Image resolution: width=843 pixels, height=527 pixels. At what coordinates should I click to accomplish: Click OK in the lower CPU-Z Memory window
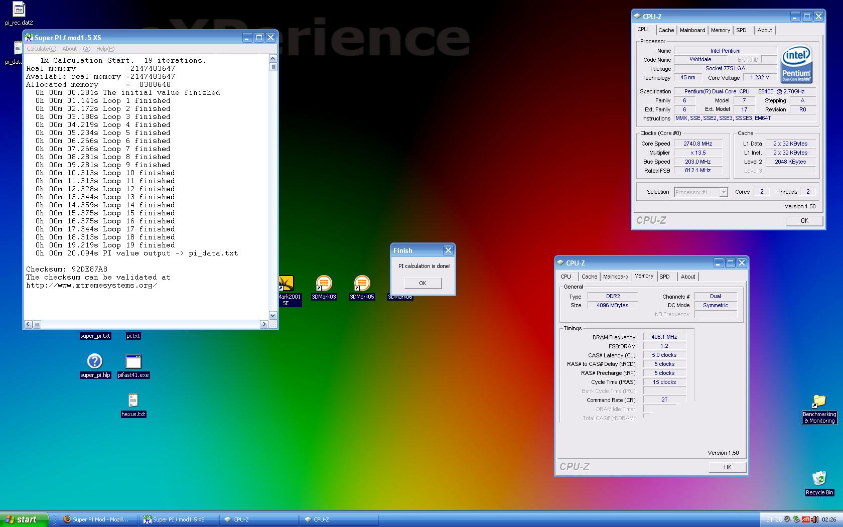pyautogui.click(x=728, y=467)
